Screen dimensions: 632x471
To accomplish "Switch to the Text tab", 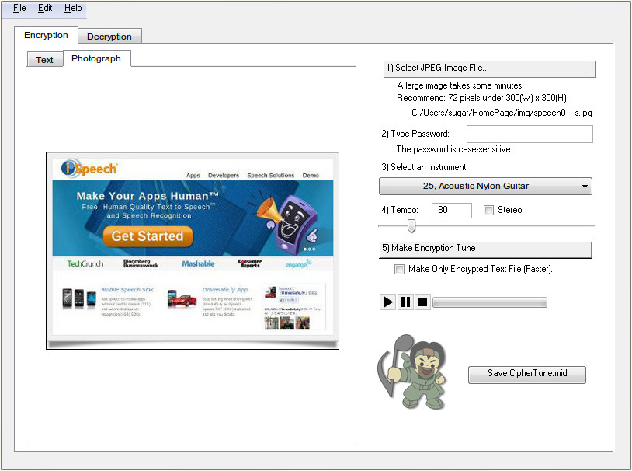I will [x=44, y=60].
